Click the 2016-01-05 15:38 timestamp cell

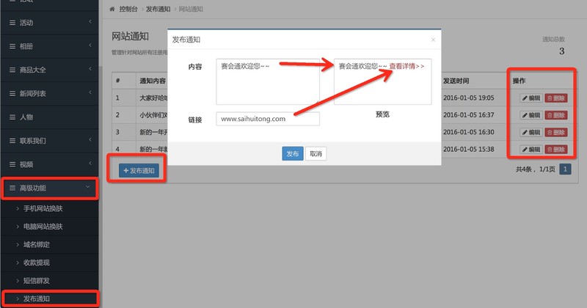469,149
